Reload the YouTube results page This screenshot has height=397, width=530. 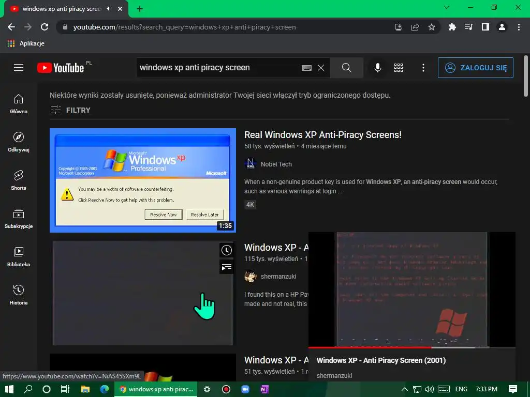[x=45, y=27]
